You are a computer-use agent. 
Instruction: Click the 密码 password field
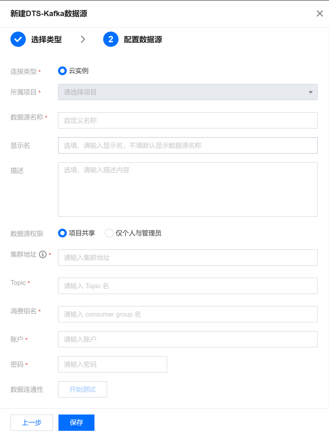112,364
